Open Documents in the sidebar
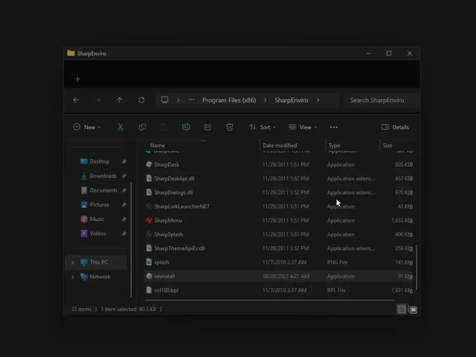This screenshot has width=476, height=357. click(103, 190)
